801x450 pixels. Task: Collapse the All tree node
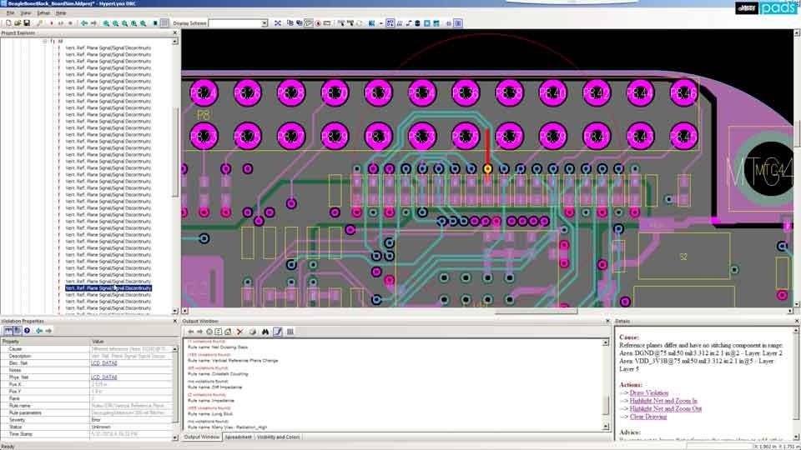(x=45, y=42)
